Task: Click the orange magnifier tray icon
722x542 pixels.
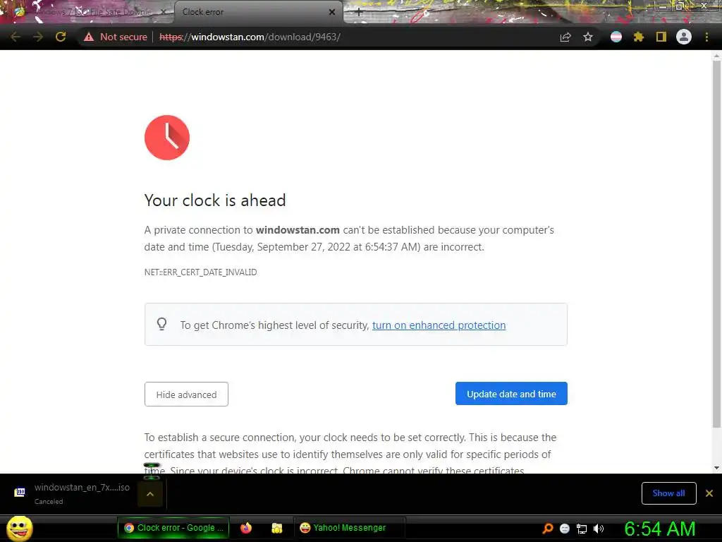Action: tap(547, 528)
